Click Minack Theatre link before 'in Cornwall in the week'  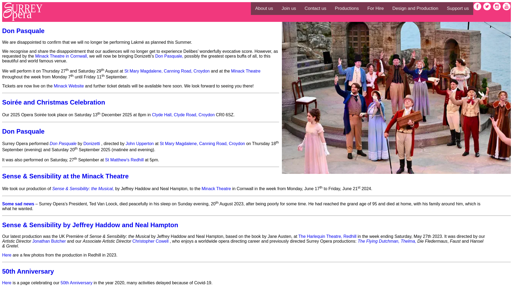(x=216, y=189)
